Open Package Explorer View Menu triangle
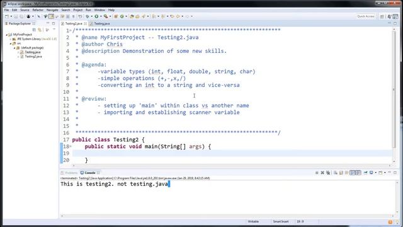403x227 pixels. point(54,30)
